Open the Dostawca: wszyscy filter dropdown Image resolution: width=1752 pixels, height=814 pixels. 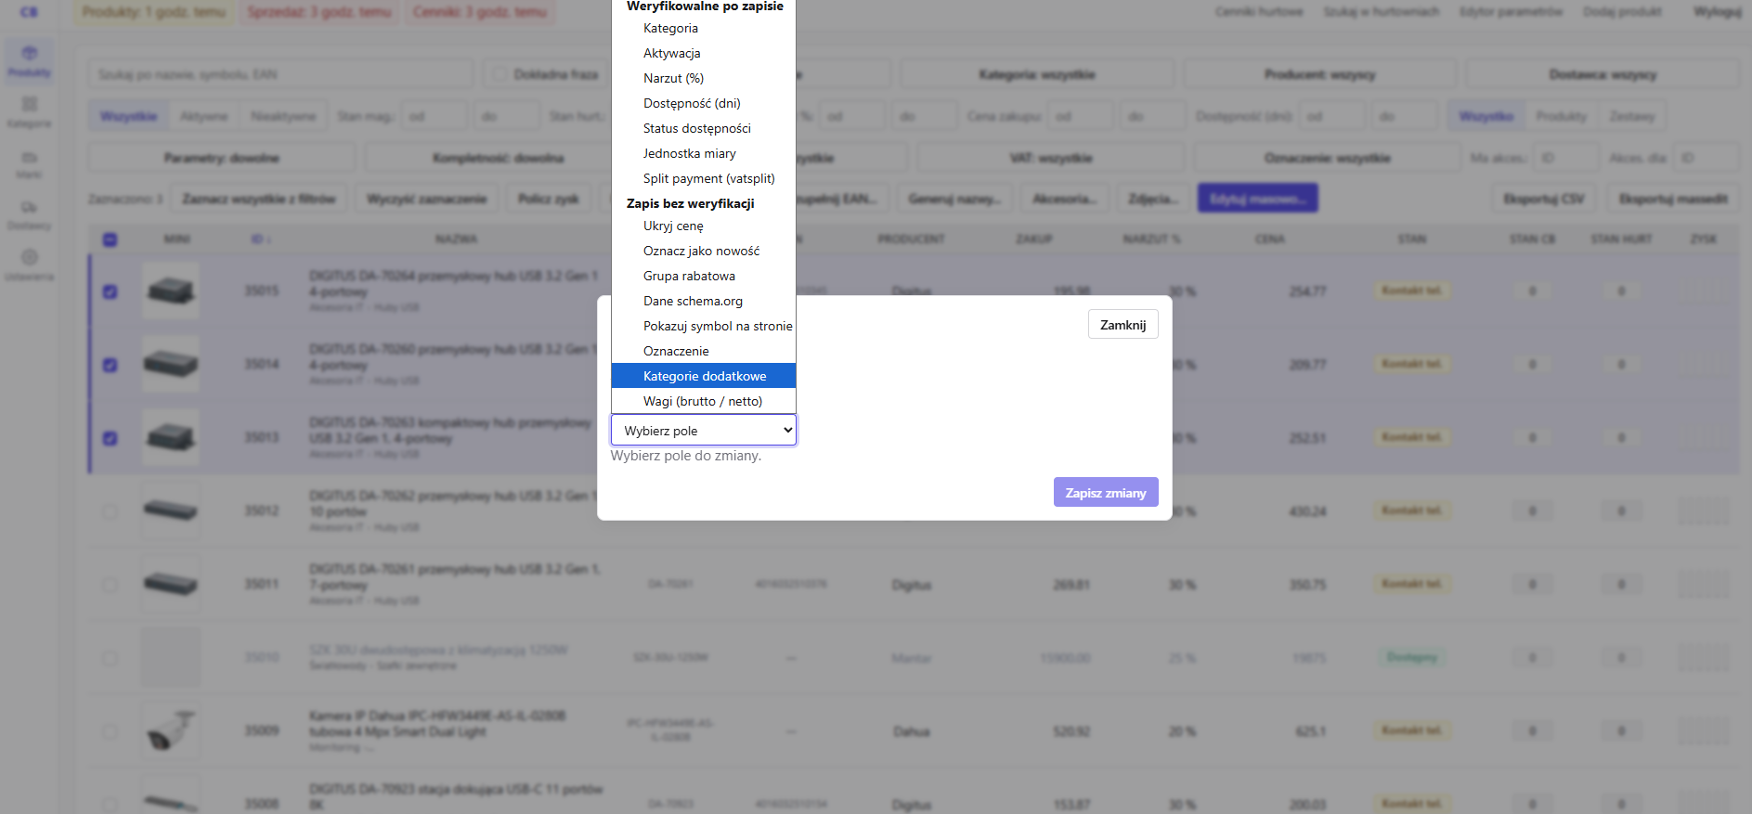pyautogui.click(x=1603, y=74)
